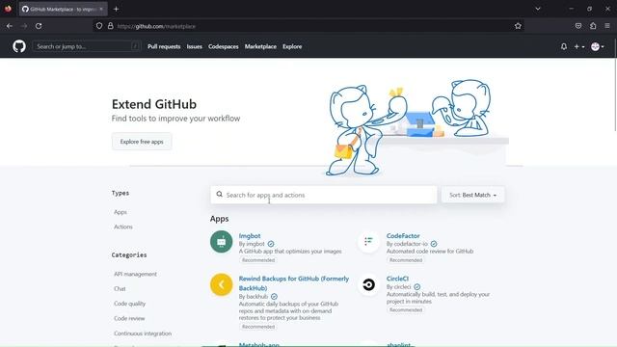The width and height of the screenshot is (617, 347).
Task: Click the Search for apps and actions field
Action: tap(324, 195)
